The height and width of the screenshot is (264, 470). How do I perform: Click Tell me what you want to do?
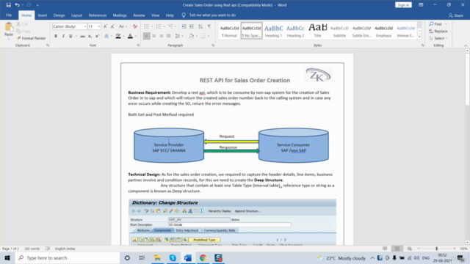[x=212, y=15]
